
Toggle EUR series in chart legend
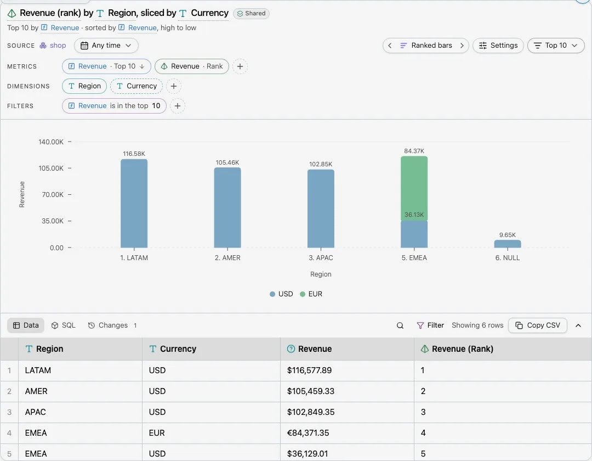click(311, 294)
